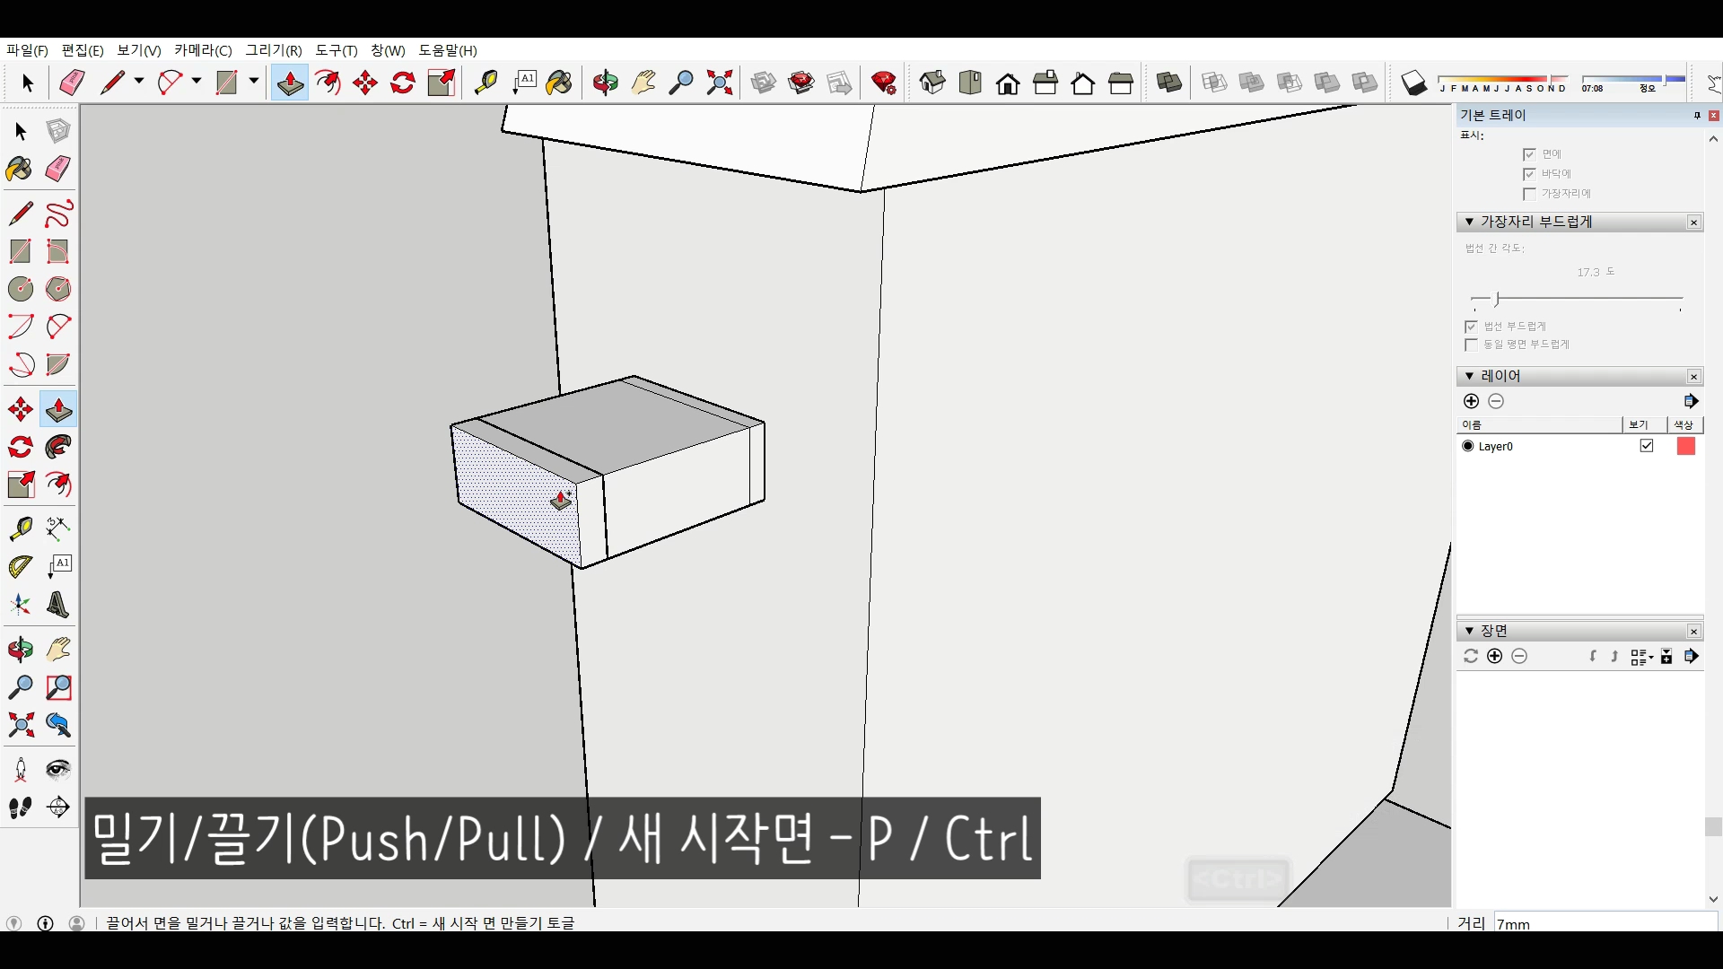Click the Eraser tool in left toolbar
The width and height of the screenshot is (1723, 969).
[x=58, y=169]
